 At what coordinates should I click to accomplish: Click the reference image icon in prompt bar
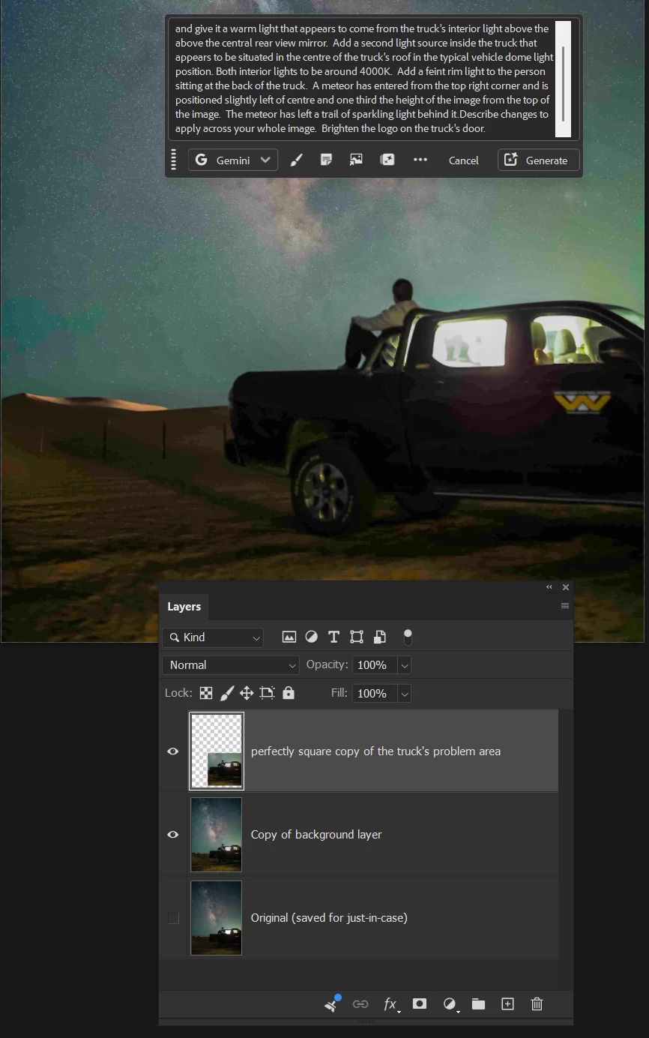point(356,160)
